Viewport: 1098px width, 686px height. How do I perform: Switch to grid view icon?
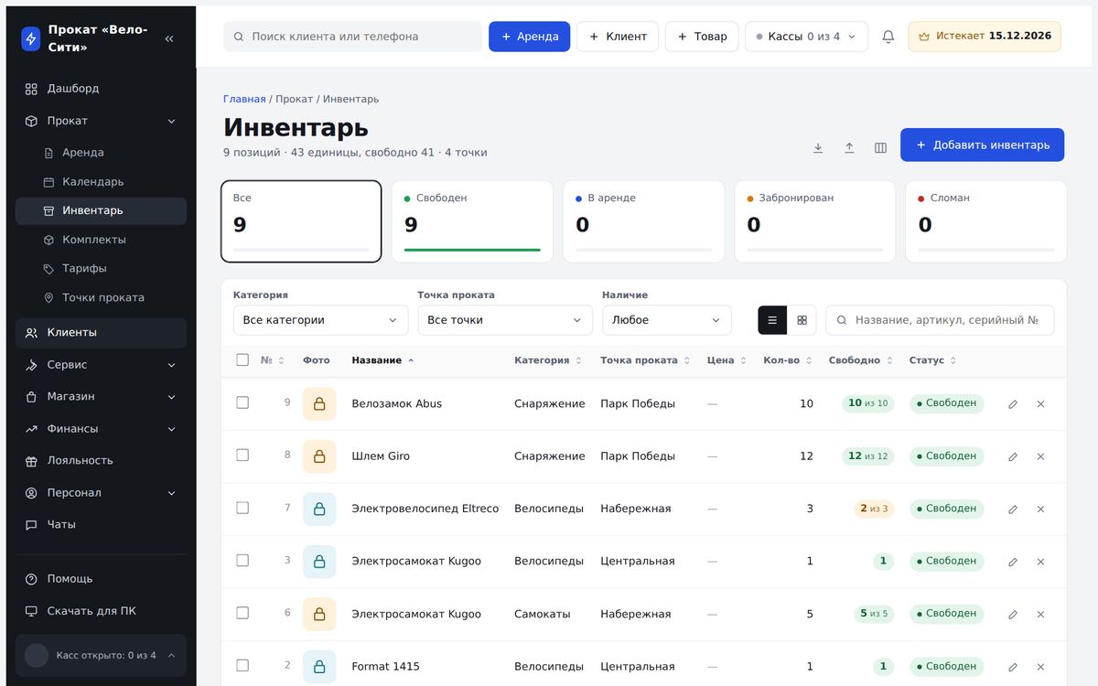[x=802, y=320]
